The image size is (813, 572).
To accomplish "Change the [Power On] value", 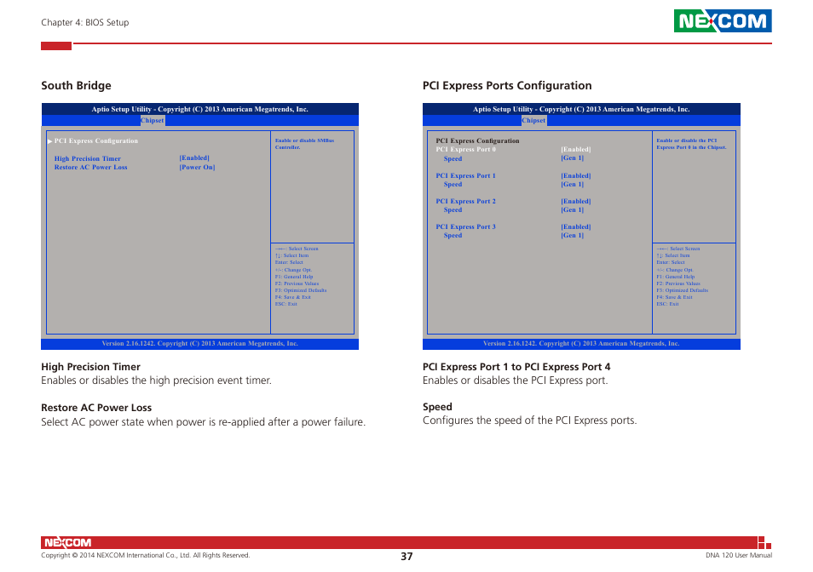I will [197, 167].
